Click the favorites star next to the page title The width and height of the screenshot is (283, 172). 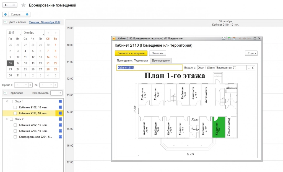tap(24, 5)
